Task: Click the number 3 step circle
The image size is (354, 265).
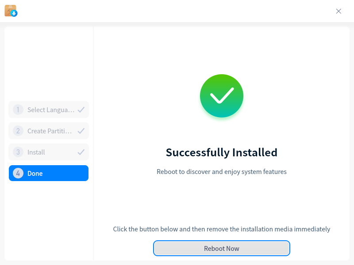Action: (18, 152)
